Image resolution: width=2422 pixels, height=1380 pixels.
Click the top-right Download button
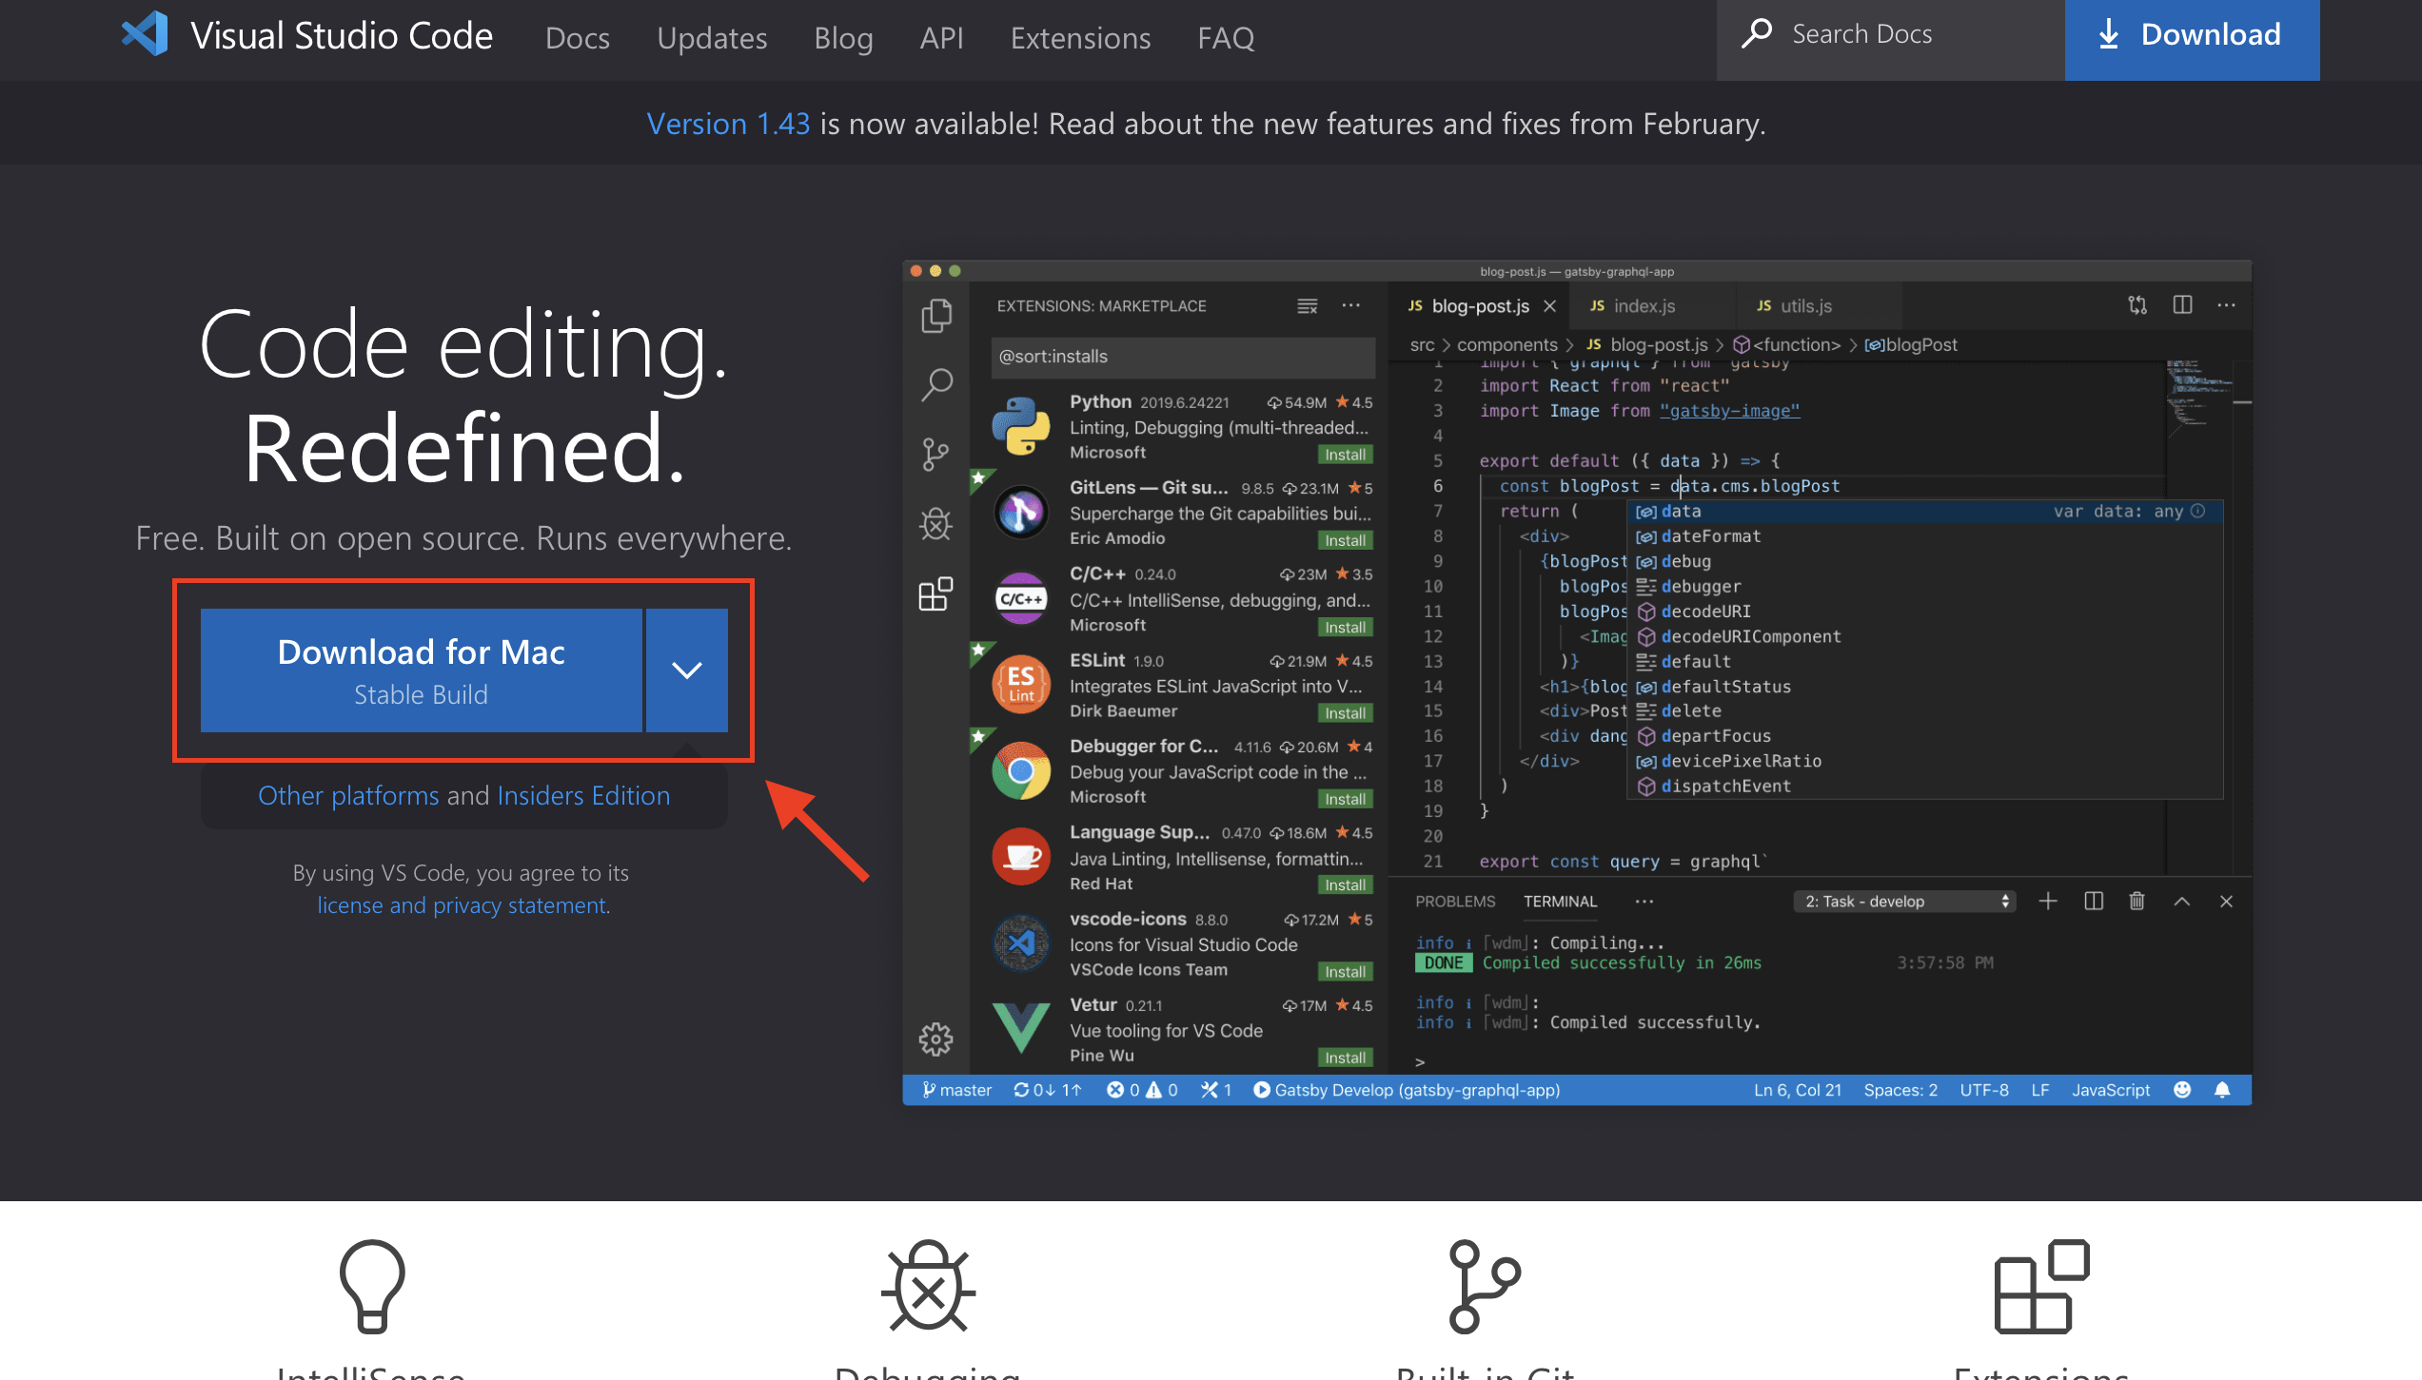pos(2192,39)
